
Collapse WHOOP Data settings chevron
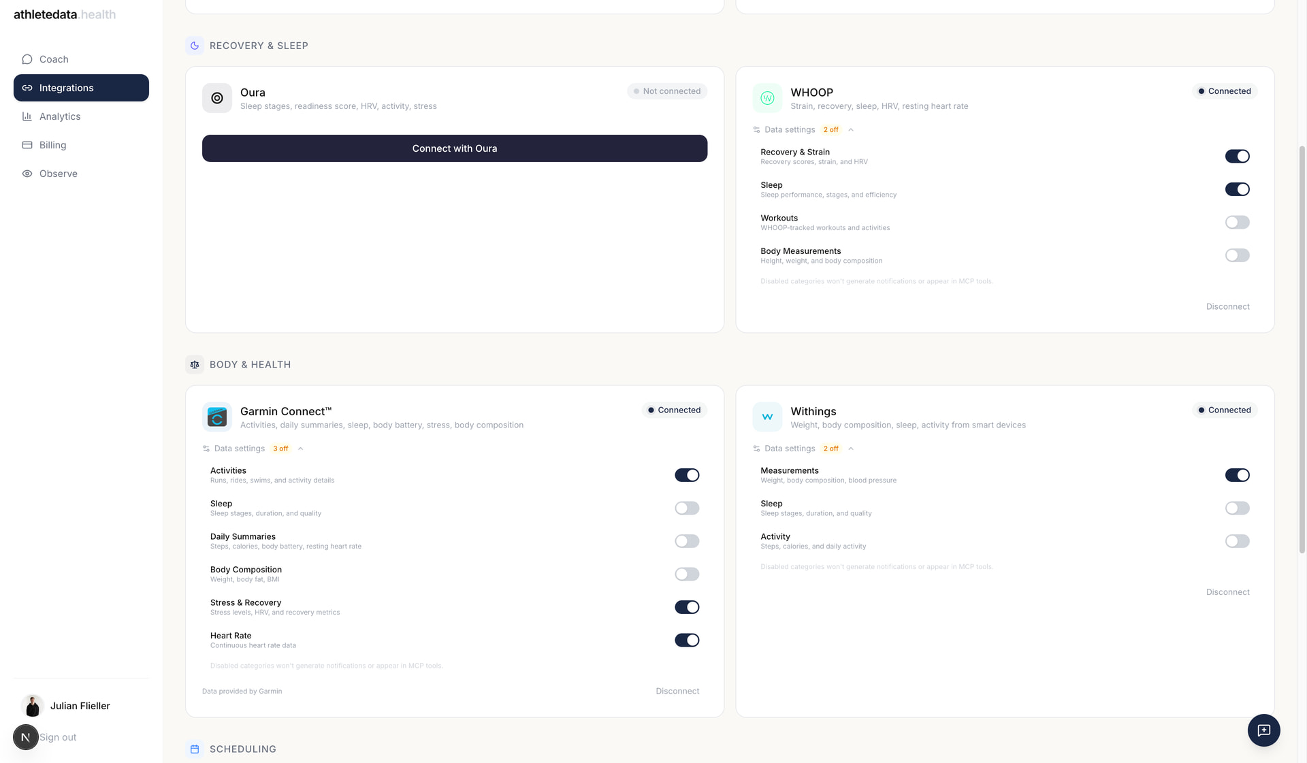tap(851, 130)
